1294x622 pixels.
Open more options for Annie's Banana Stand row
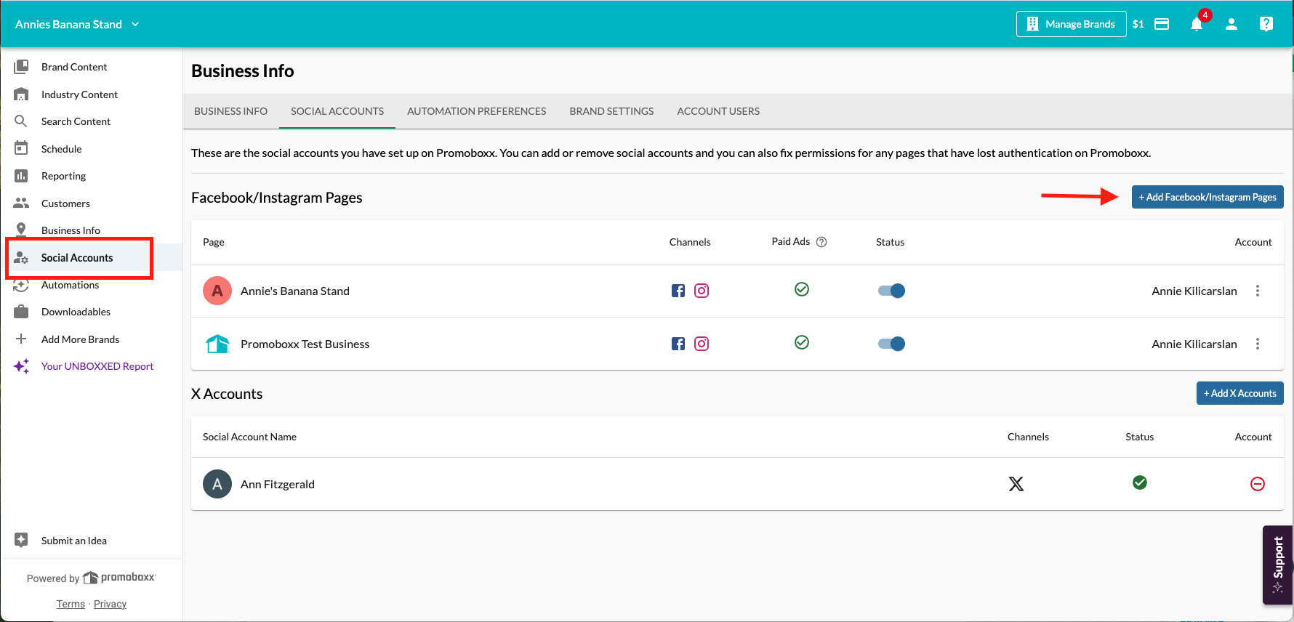click(1258, 291)
